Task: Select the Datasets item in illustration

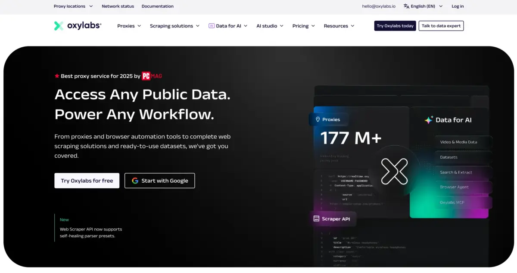Action: tap(463, 157)
